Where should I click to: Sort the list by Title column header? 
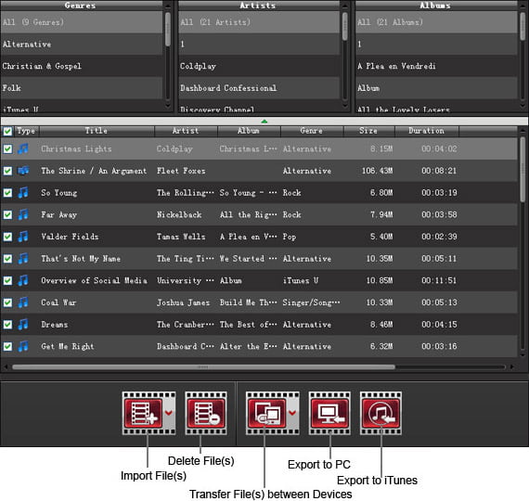click(97, 131)
